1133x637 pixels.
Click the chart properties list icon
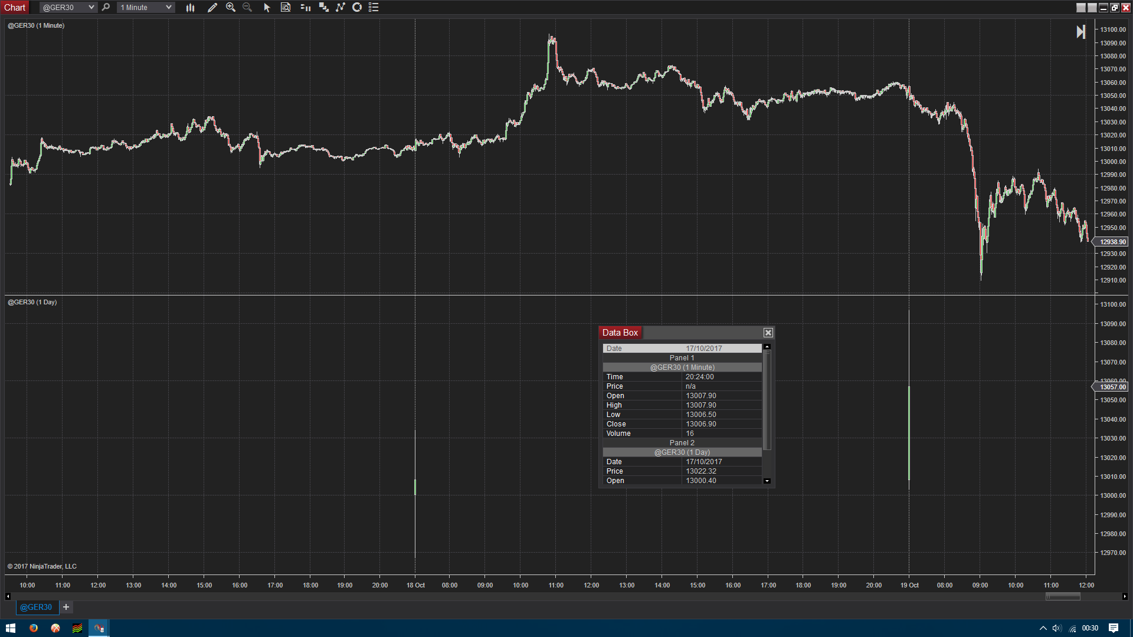374,8
